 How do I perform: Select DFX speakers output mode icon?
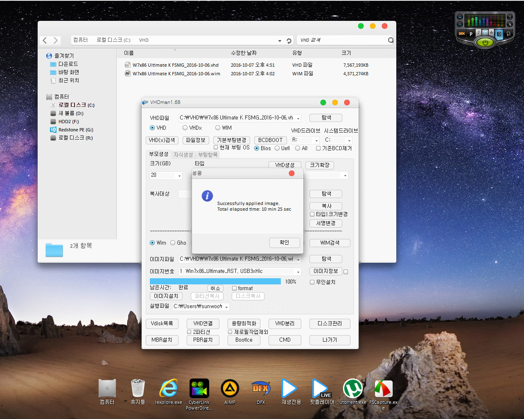[499, 34]
